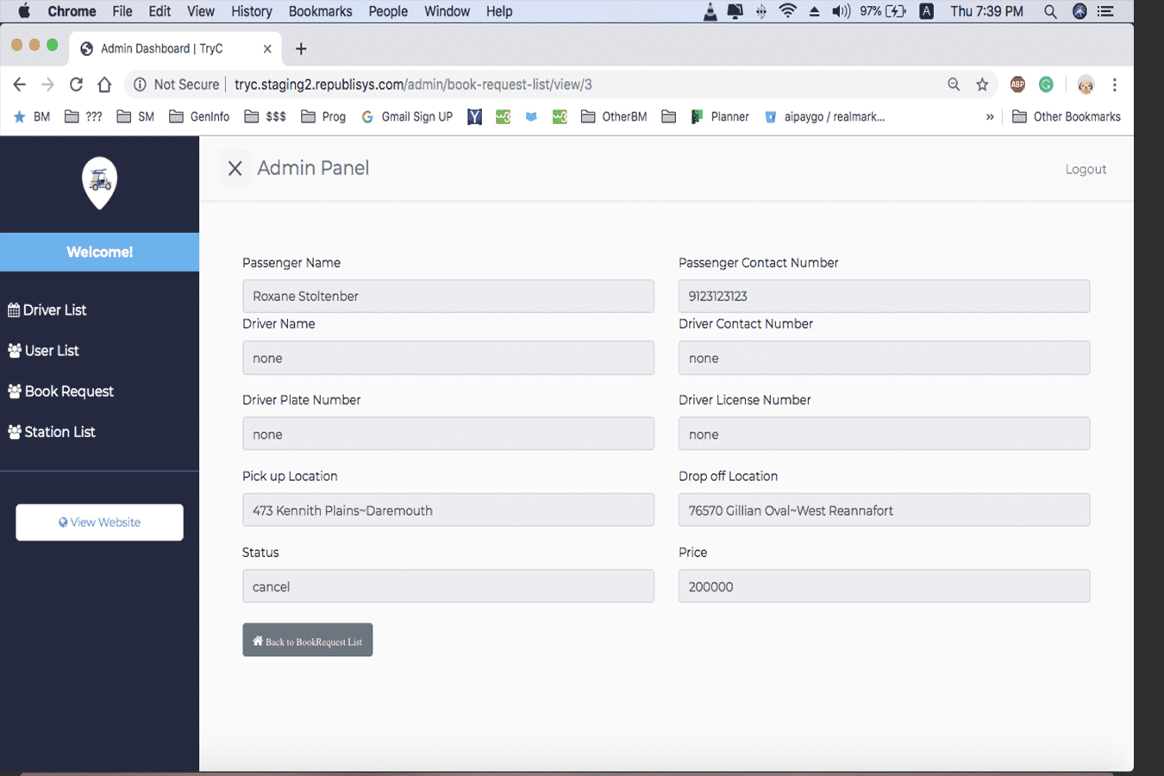
Task: Open the People menu
Action: [388, 11]
